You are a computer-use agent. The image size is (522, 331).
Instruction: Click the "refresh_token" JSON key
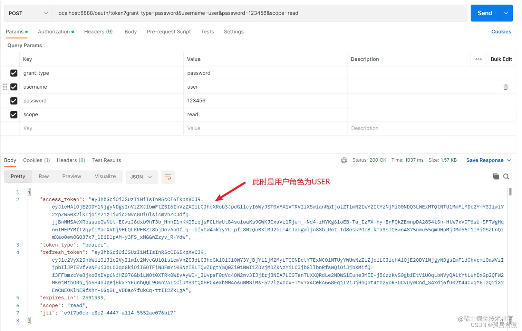coord(62,252)
